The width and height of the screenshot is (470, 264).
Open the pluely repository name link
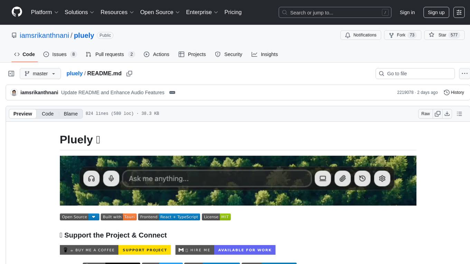(x=84, y=36)
